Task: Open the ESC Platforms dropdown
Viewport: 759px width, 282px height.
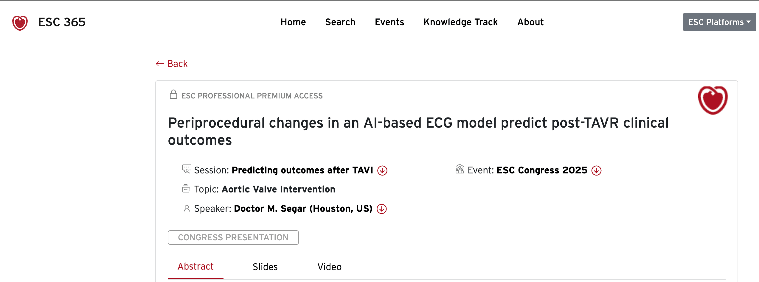Action: tap(718, 22)
